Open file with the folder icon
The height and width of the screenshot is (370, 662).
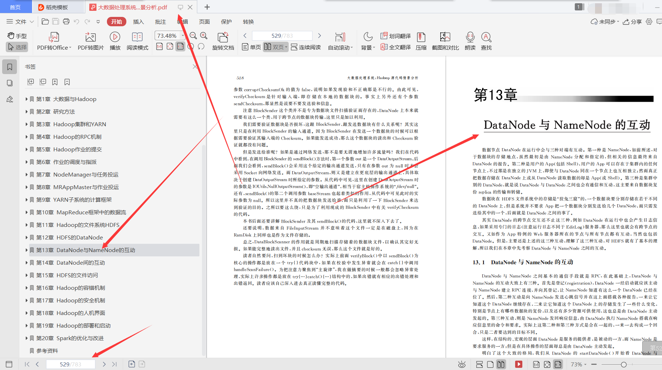tap(45, 22)
